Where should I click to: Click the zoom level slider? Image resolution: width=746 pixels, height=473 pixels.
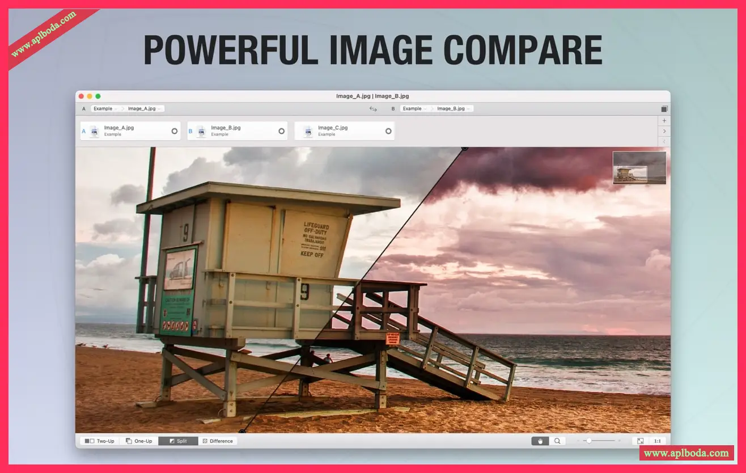tap(599, 441)
